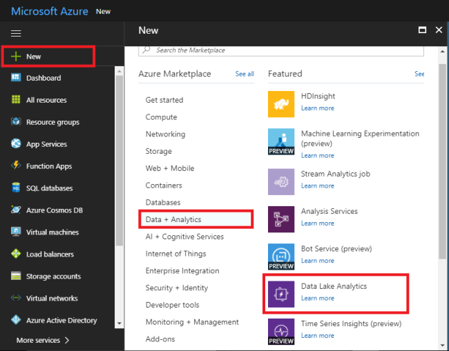Select AI + Cognitive Services category
The height and width of the screenshot is (351, 449).
click(x=184, y=237)
